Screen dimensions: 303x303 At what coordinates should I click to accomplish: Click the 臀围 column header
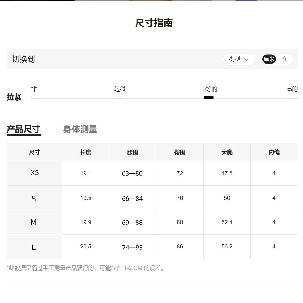point(180,152)
